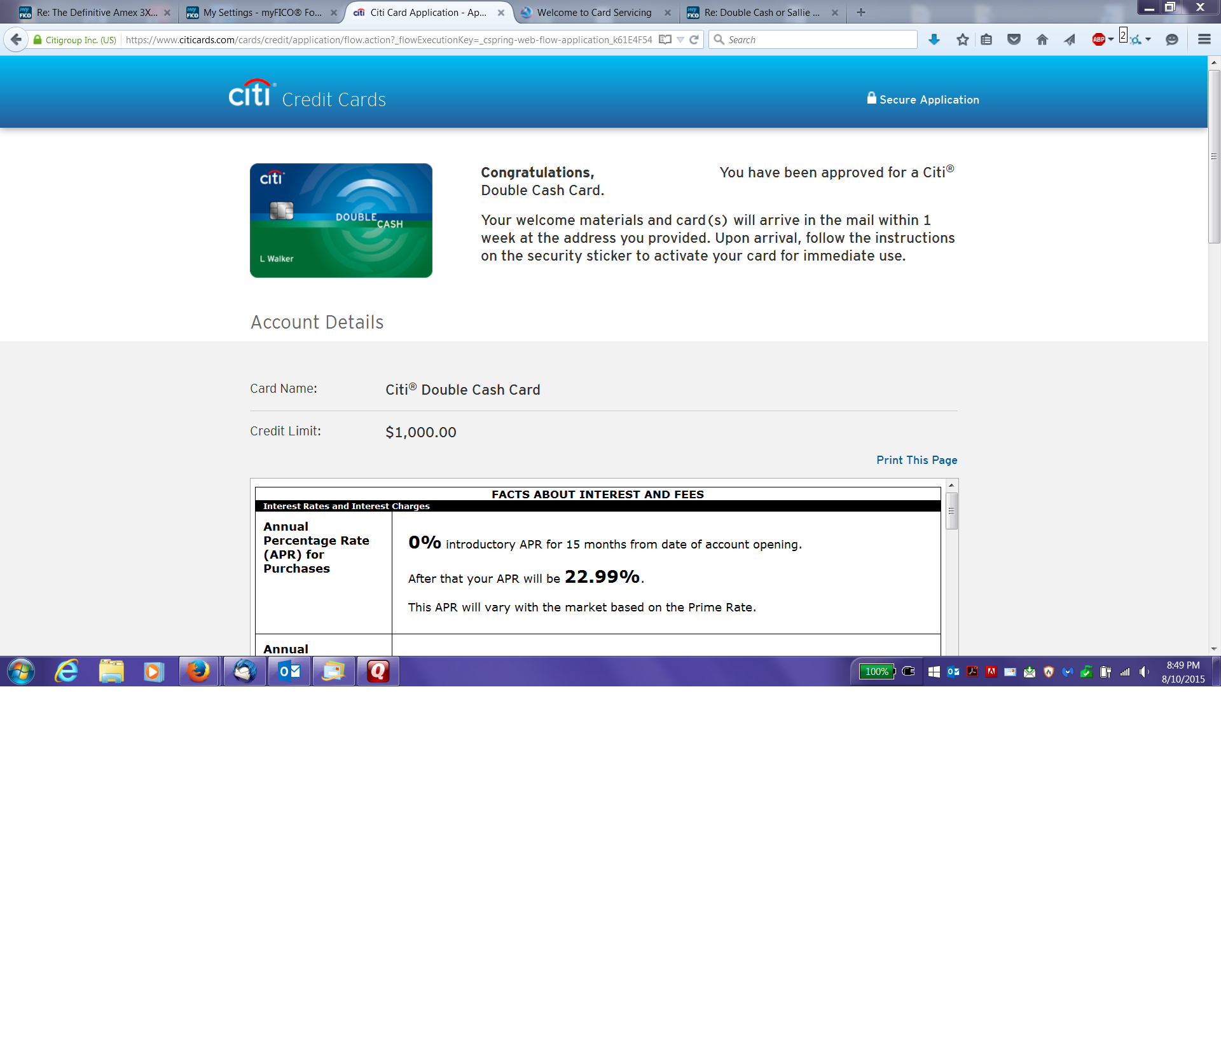Image resolution: width=1221 pixels, height=1055 pixels.
Task: Reload the current page
Action: coord(694,39)
